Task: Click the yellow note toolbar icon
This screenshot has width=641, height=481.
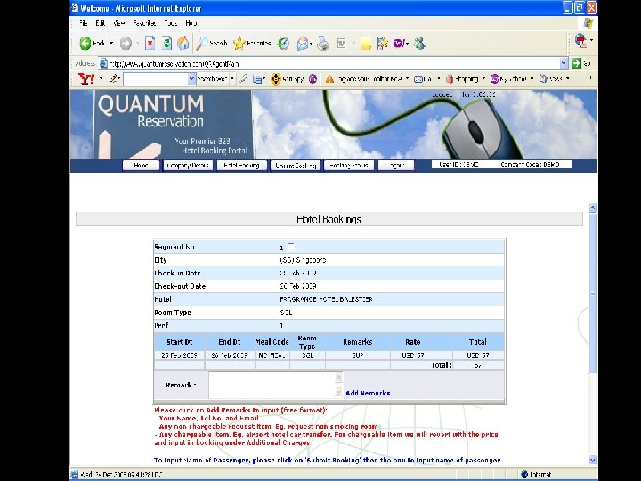Action: tap(366, 43)
